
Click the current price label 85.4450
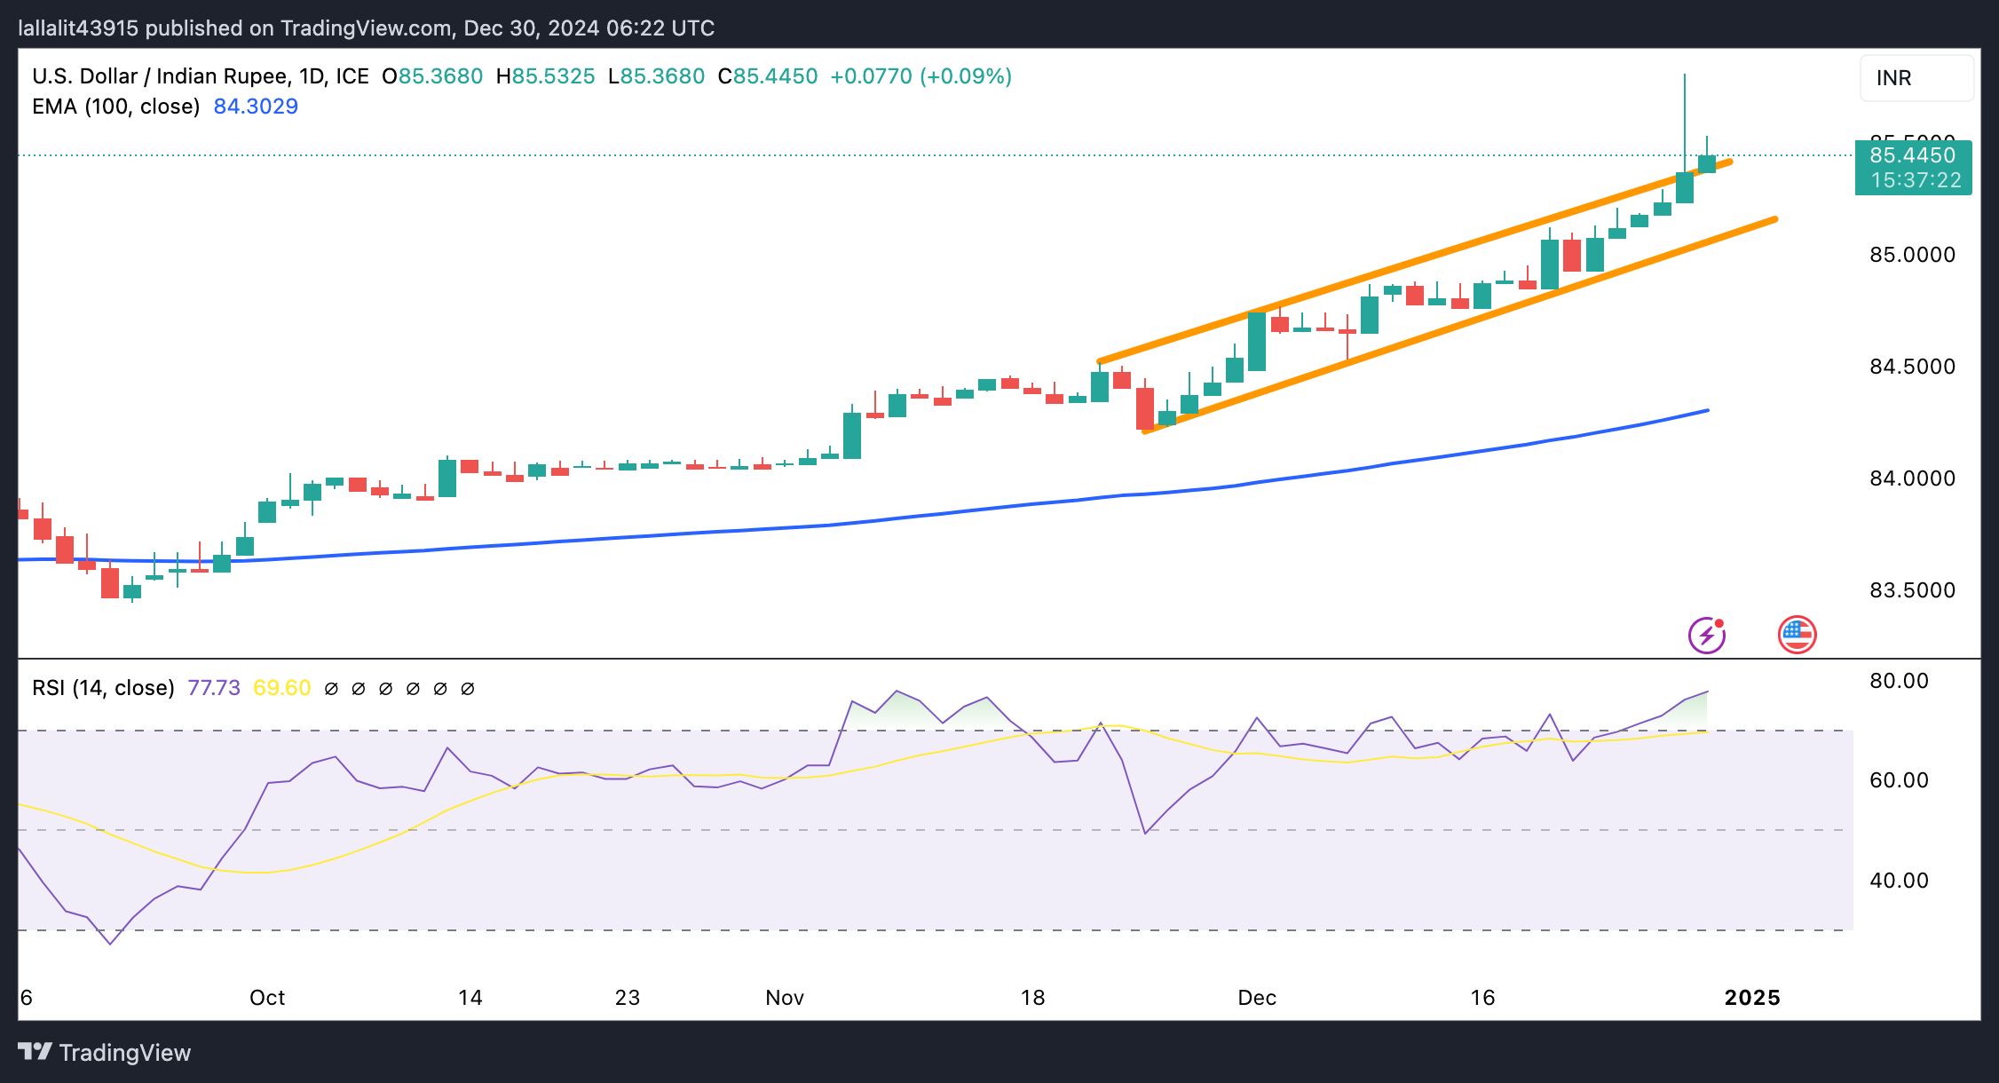coord(1912,155)
